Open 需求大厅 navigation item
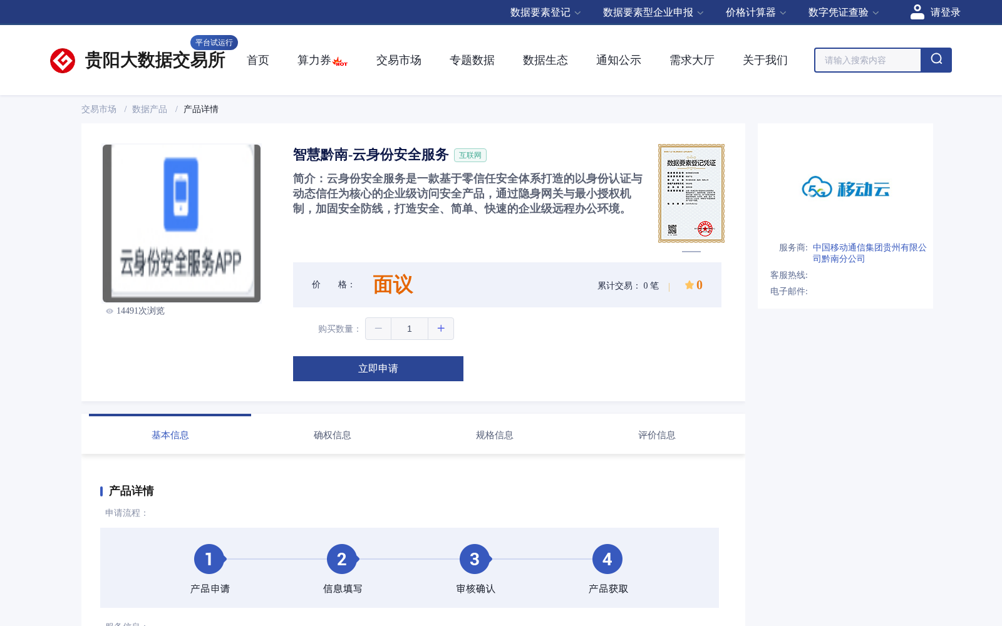Image resolution: width=1002 pixels, height=626 pixels. [x=692, y=60]
